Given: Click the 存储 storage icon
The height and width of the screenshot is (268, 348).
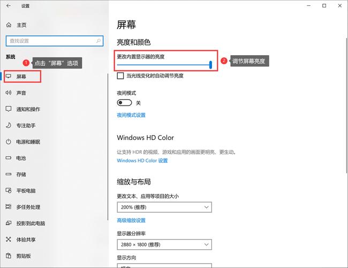Looking at the screenshot, I should 9,174.
